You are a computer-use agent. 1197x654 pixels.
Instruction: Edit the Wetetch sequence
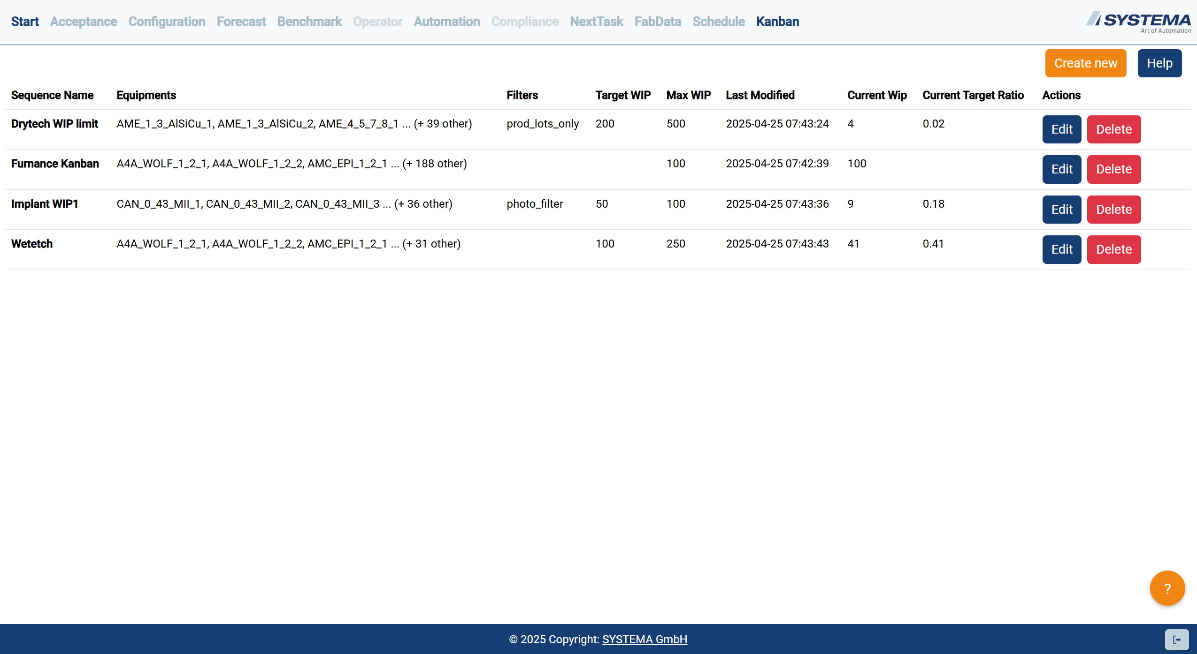click(1062, 249)
